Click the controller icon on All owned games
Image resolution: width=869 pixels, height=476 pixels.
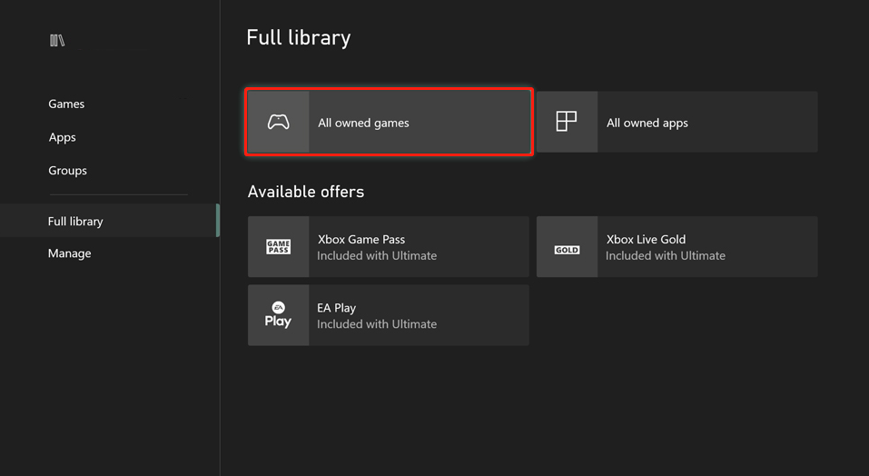[x=278, y=122]
